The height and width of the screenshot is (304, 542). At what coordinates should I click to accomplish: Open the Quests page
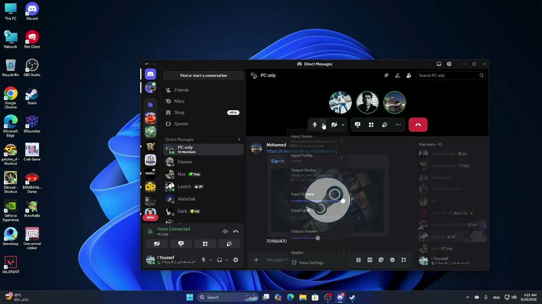[x=204, y=124]
